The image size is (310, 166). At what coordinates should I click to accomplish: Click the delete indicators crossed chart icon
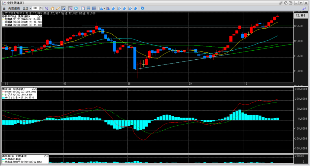click(108, 8)
